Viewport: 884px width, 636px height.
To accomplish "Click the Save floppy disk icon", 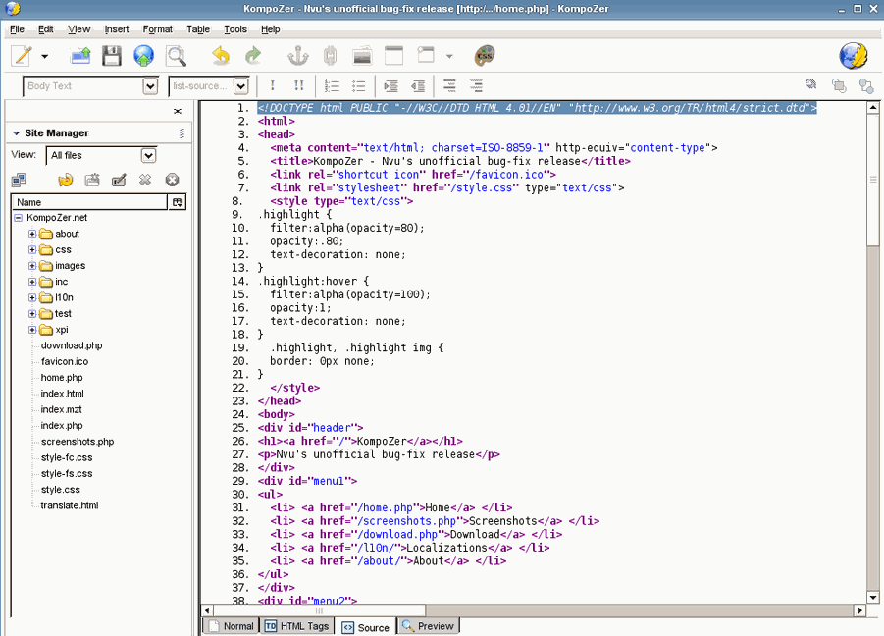I will (112, 56).
